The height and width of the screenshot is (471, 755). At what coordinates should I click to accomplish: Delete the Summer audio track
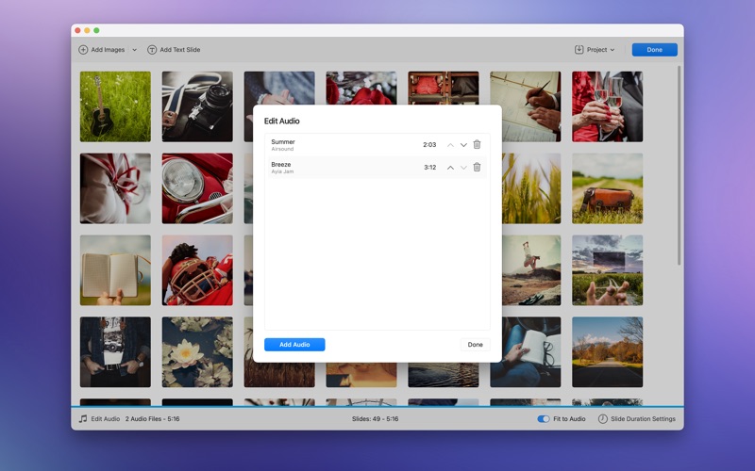pos(477,144)
